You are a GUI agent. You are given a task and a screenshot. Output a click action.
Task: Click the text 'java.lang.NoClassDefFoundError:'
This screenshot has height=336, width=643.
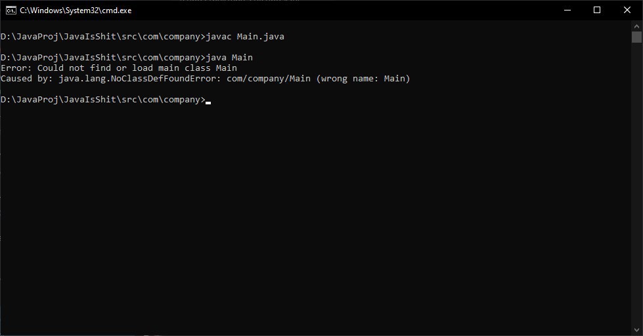[140, 79]
